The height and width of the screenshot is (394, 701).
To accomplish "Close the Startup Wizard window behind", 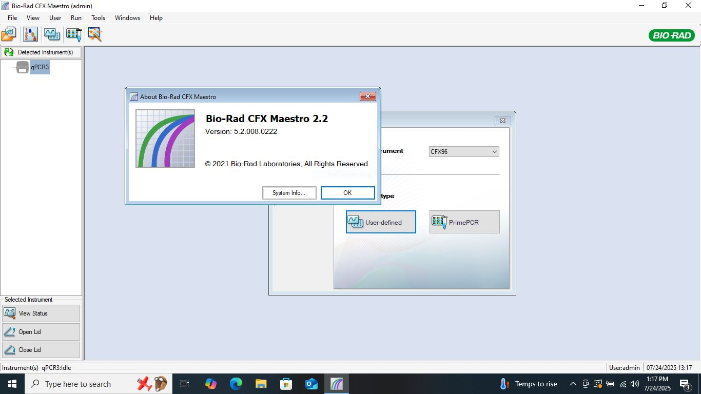I will (502, 121).
